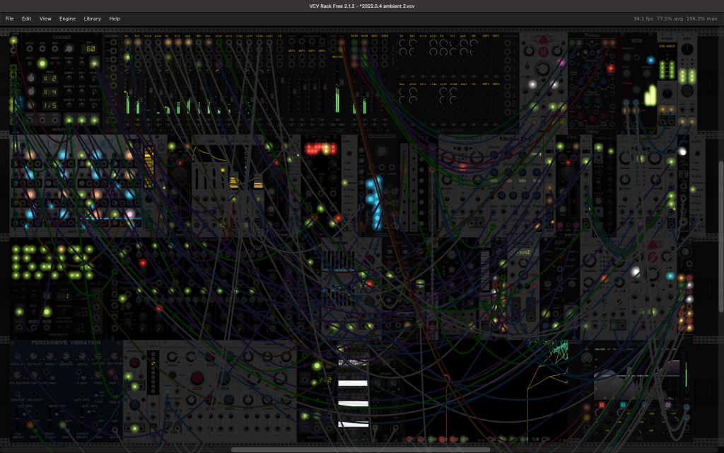This screenshot has height=453, width=724.
Task: Mute the pad track in MixMaster
Action: pyautogui.click(x=187, y=120)
